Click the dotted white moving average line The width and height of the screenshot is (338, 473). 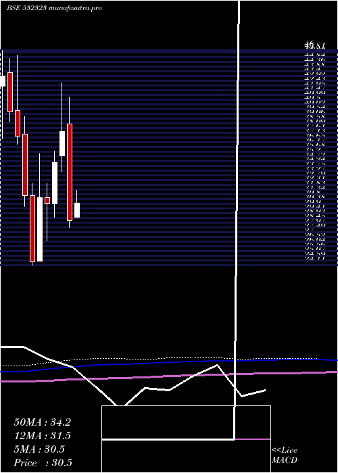[158, 359]
